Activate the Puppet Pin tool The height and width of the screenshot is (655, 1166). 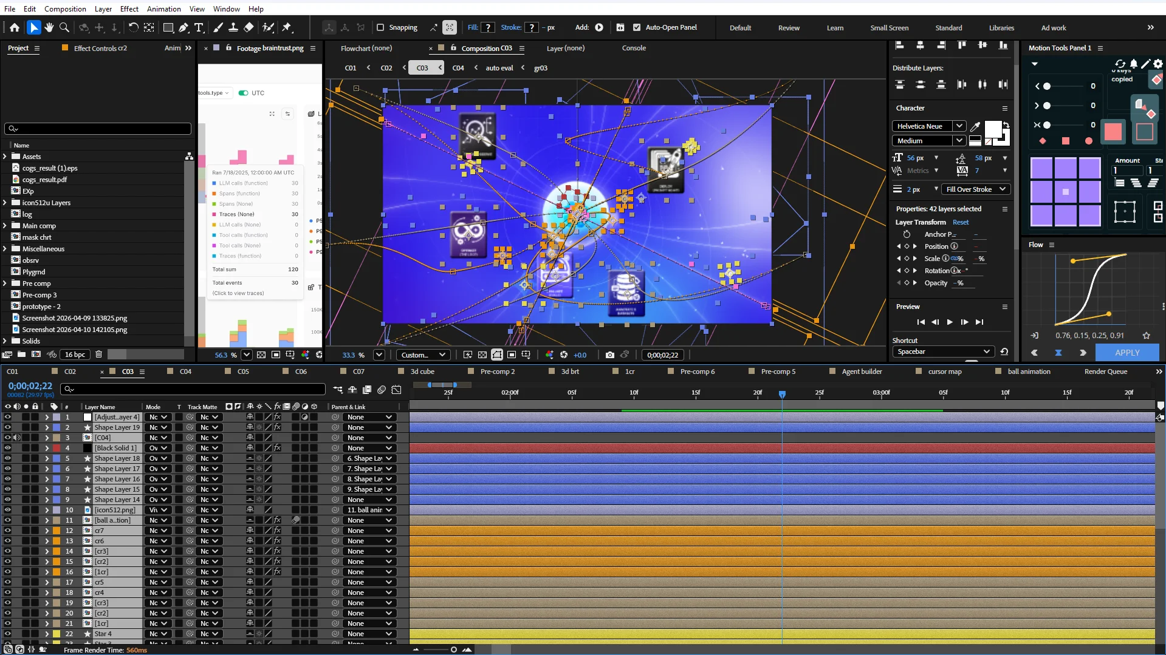(287, 27)
